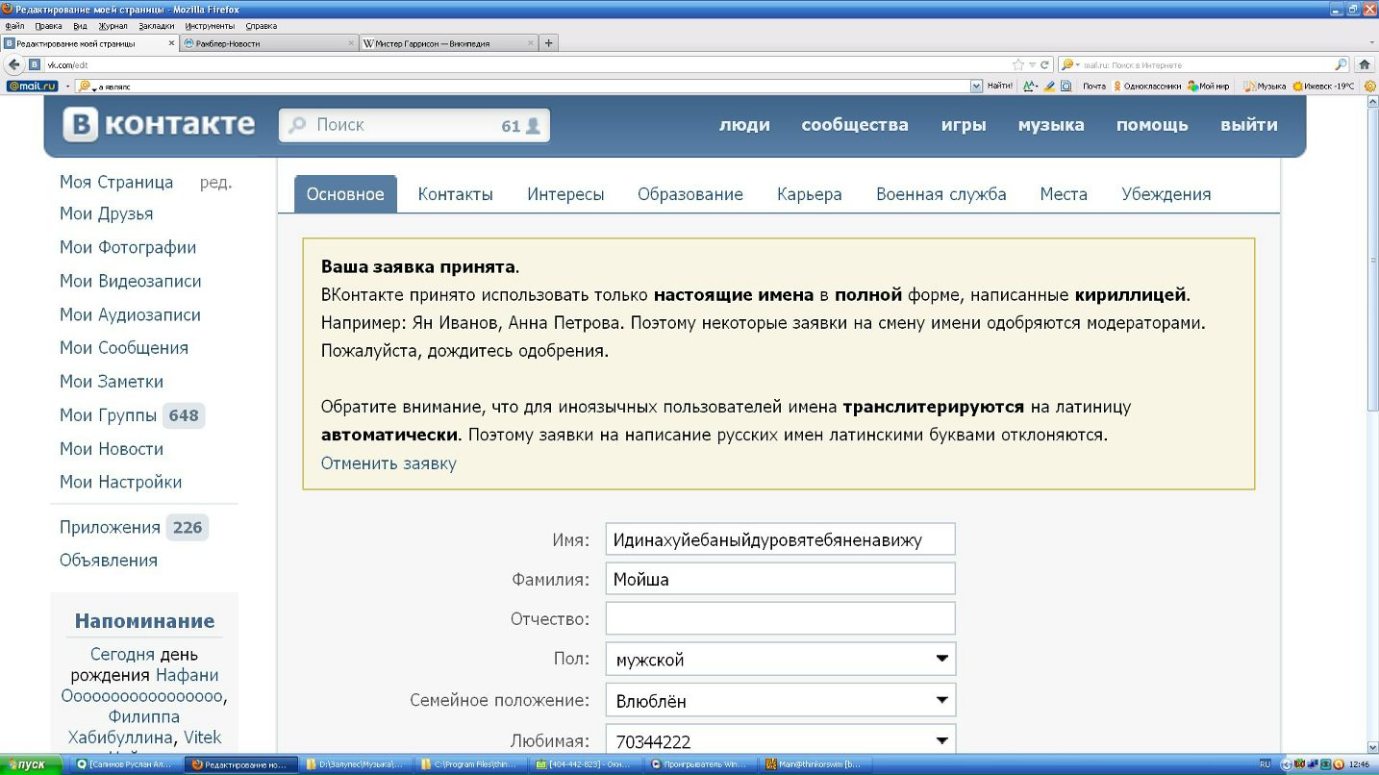Reload the page with the refresh icon
This screenshot has width=1379, height=775.
pyautogui.click(x=1045, y=64)
